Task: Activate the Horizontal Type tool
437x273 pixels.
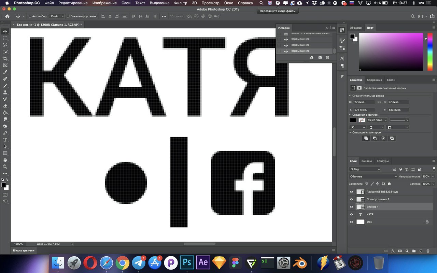Action: 5,140
